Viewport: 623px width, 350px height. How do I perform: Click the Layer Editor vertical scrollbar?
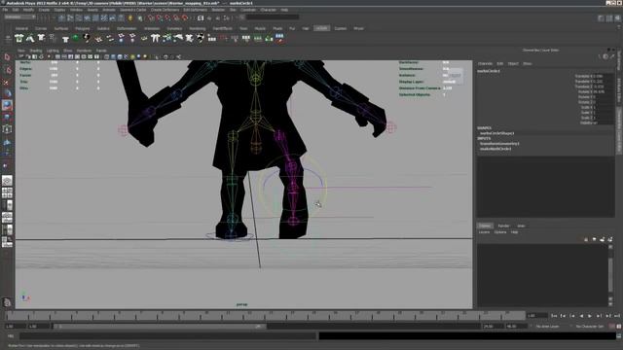[x=610, y=274]
